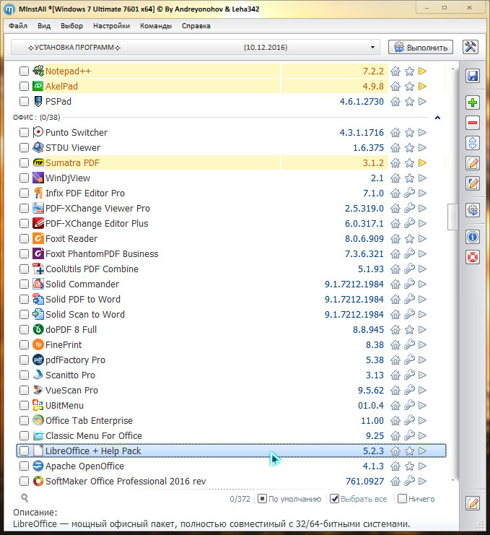Check the PSPad checkbox

pyautogui.click(x=24, y=101)
